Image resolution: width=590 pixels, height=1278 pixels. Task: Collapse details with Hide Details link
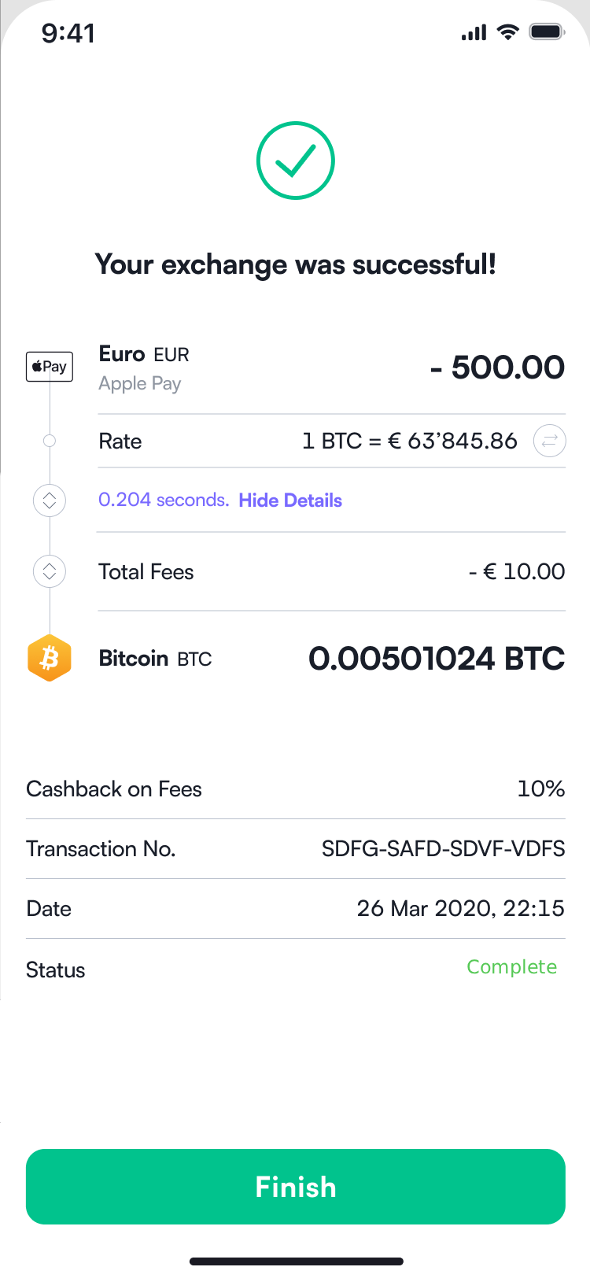[x=290, y=500]
